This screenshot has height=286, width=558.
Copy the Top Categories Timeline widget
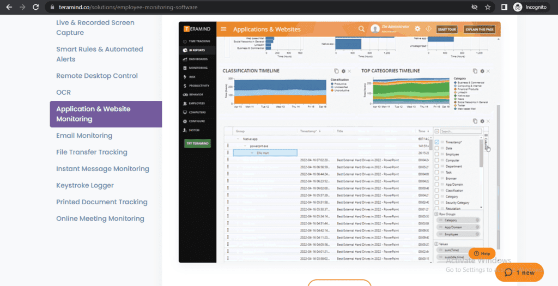[475, 71]
